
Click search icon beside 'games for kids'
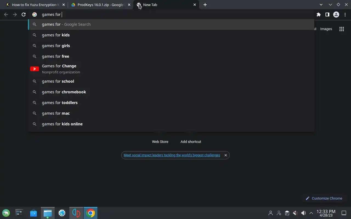tap(35, 35)
